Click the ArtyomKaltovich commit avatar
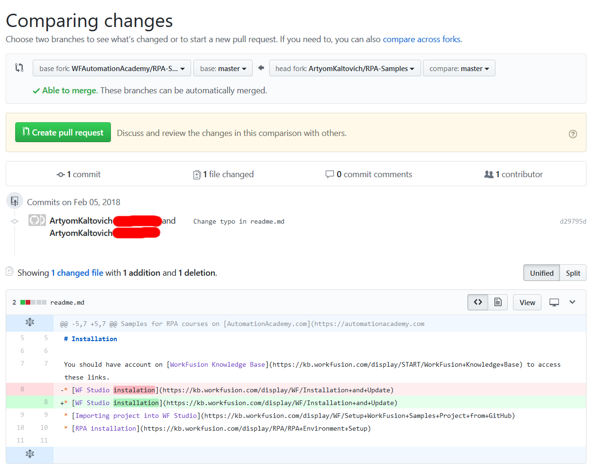595x470 pixels. coord(37,220)
